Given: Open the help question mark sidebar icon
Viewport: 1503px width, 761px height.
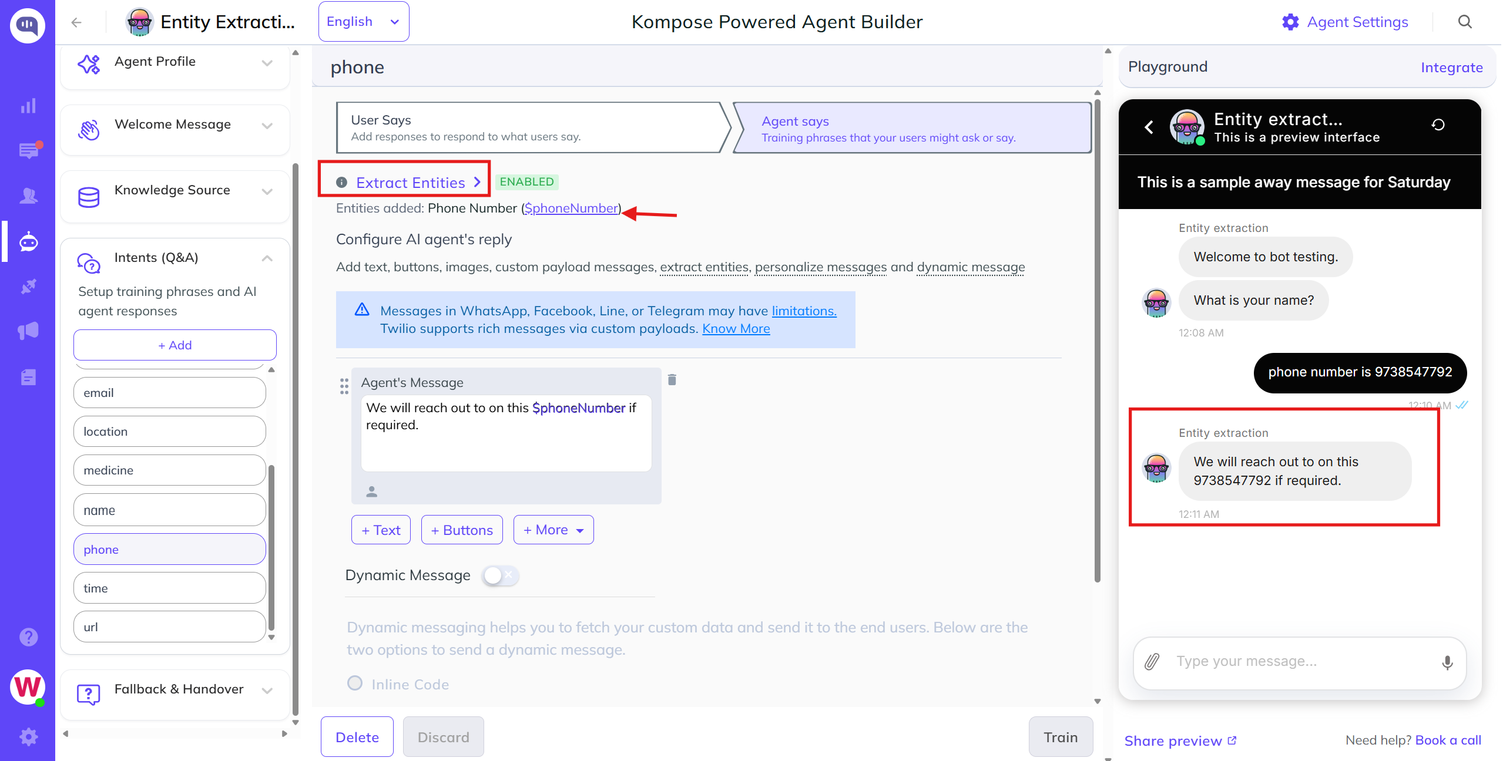Looking at the screenshot, I should 28,637.
